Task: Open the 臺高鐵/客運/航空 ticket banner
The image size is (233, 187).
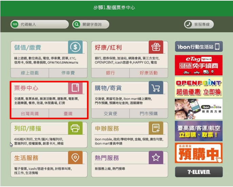Action: coord(199,131)
